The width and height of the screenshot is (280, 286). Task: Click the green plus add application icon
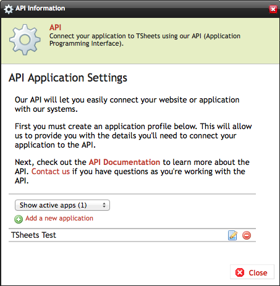coord(19,219)
